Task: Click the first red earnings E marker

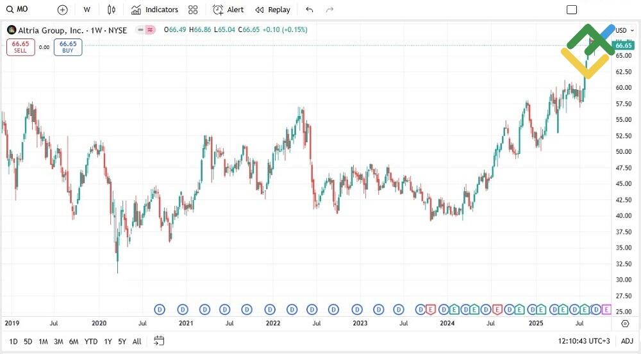Action: [430, 310]
